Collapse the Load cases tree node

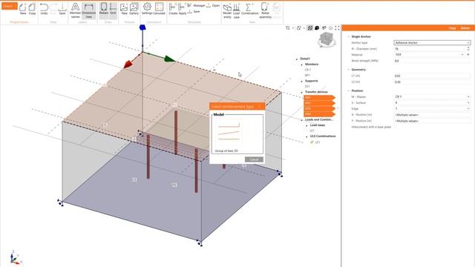point(307,125)
